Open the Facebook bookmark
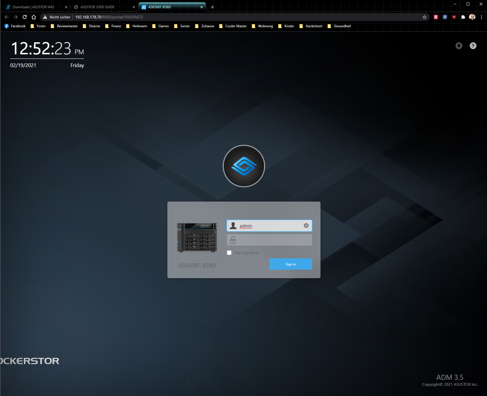 [x=15, y=26]
